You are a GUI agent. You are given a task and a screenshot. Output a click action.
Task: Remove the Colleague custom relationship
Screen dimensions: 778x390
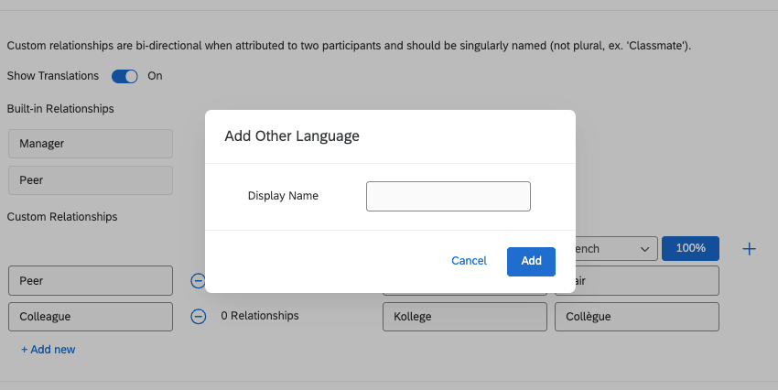[198, 316]
